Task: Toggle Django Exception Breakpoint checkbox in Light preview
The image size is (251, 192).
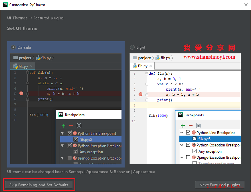Action: (188, 157)
